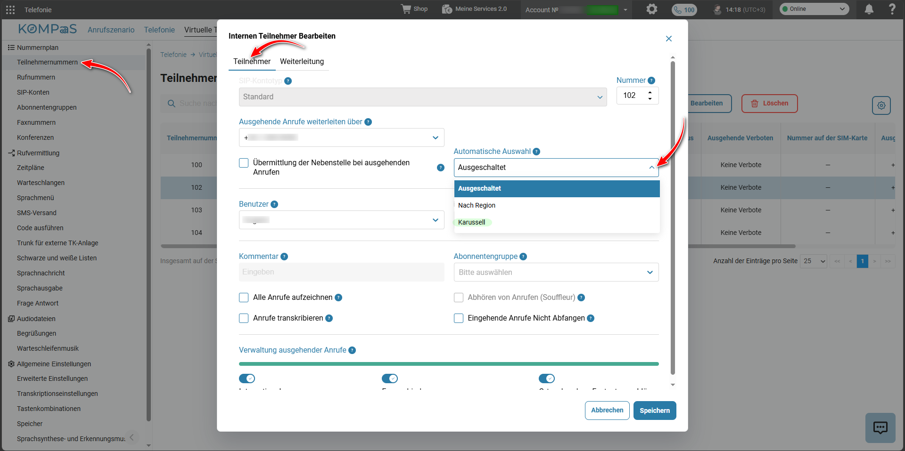Check Eingehende Anrufe Nicht Abfangen
This screenshot has width=905, height=451.
pyautogui.click(x=459, y=318)
